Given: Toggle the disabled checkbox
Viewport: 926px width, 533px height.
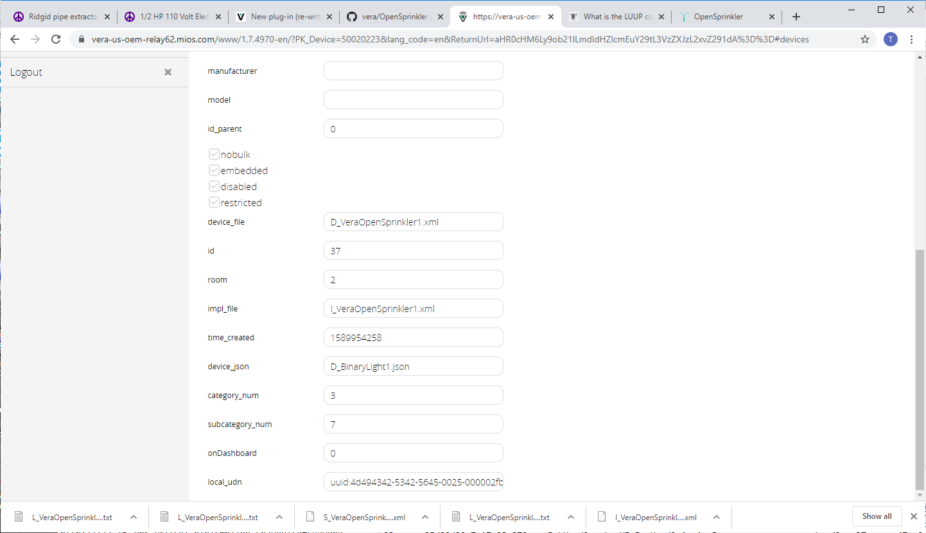Looking at the screenshot, I should 214,186.
